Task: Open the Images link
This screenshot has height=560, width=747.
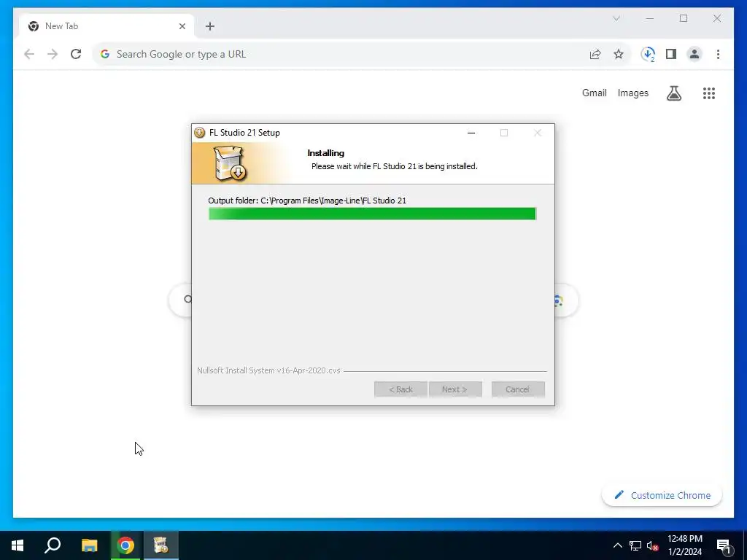Action: tap(632, 93)
